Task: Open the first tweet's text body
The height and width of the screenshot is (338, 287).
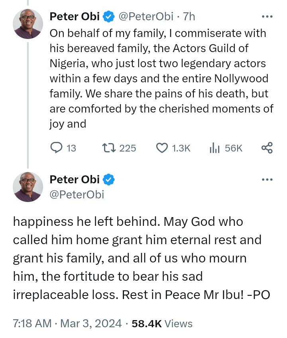Action: click(x=159, y=78)
